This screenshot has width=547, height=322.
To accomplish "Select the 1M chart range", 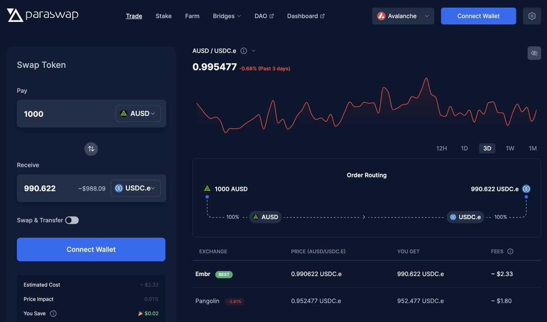I will 533,148.
